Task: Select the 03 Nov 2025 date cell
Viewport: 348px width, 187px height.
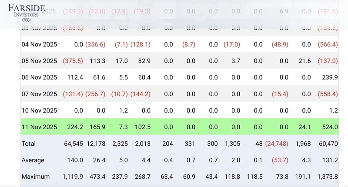Action: [x=39, y=28]
